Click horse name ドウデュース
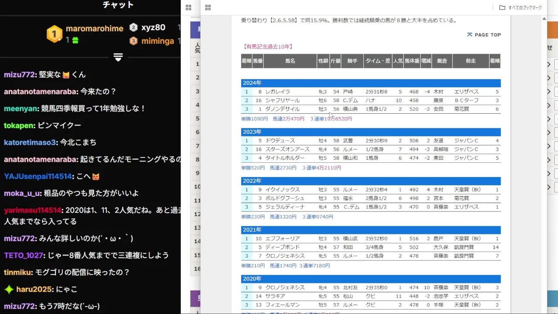Screen dimensions: 558x314 (280, 140)
